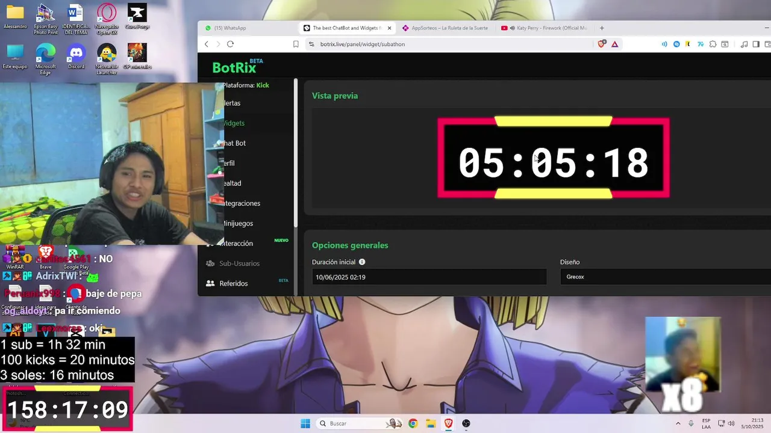Open Brave Rewards triangle icon

click(615, 44)
